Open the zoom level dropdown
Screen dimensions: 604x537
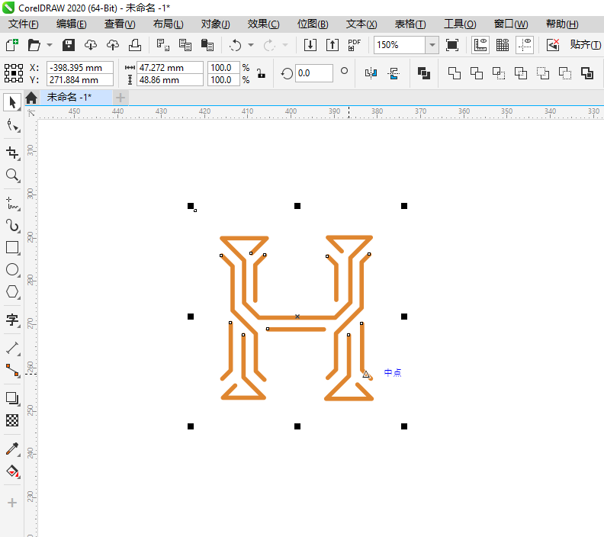coord(432,45)
